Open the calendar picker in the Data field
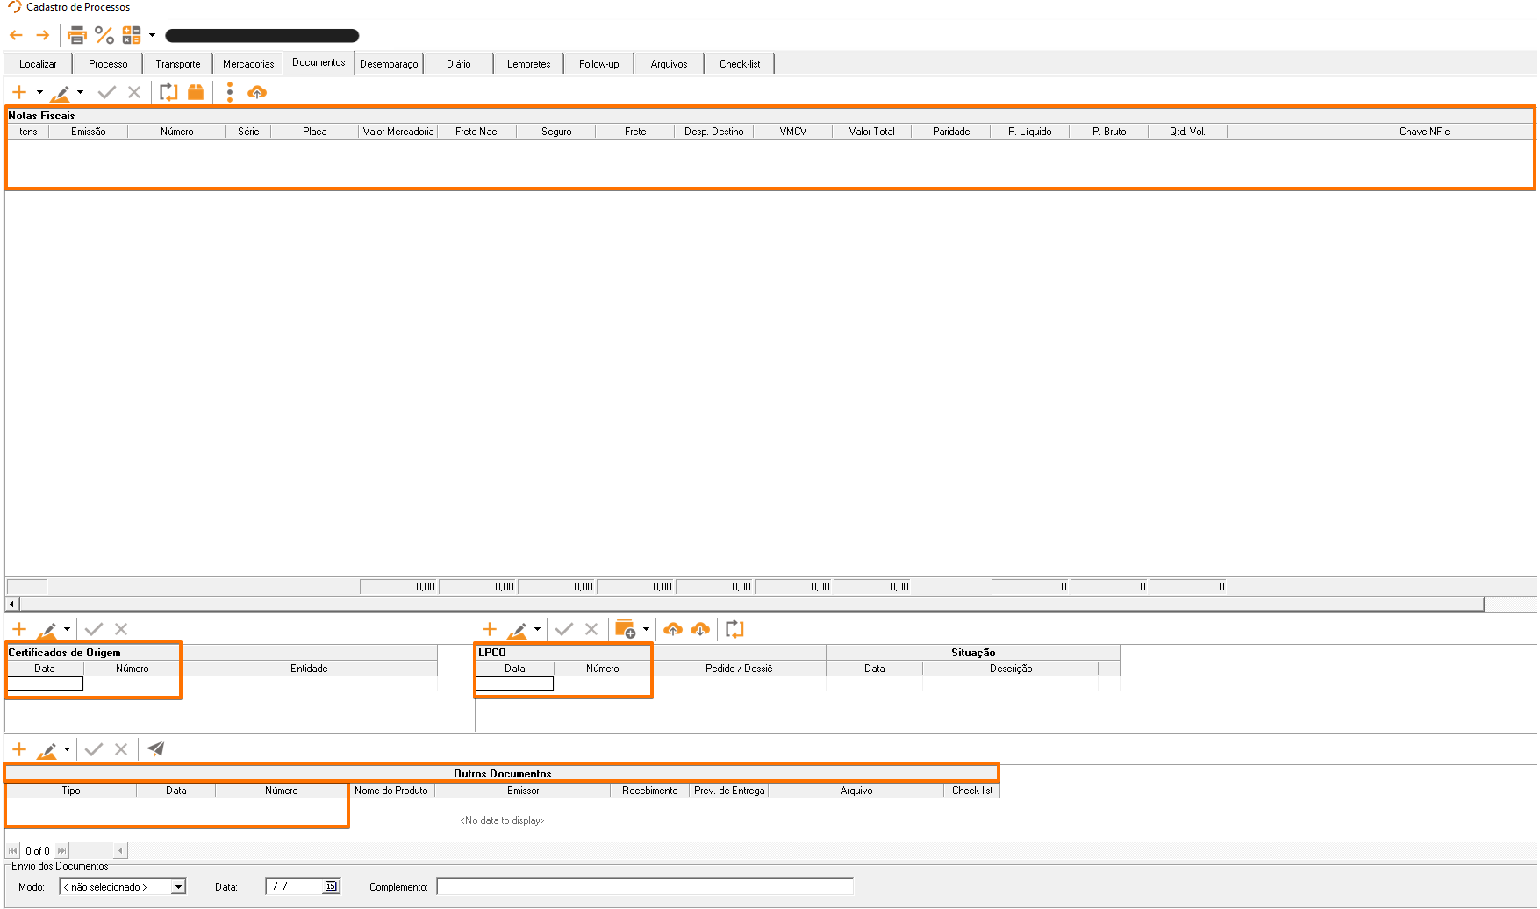Image resolution: width=1540 pixels, height=909 pixels. pos(331,886)
